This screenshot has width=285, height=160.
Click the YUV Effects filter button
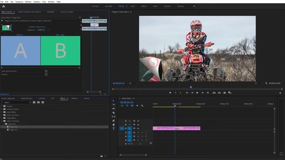point(43,103)
